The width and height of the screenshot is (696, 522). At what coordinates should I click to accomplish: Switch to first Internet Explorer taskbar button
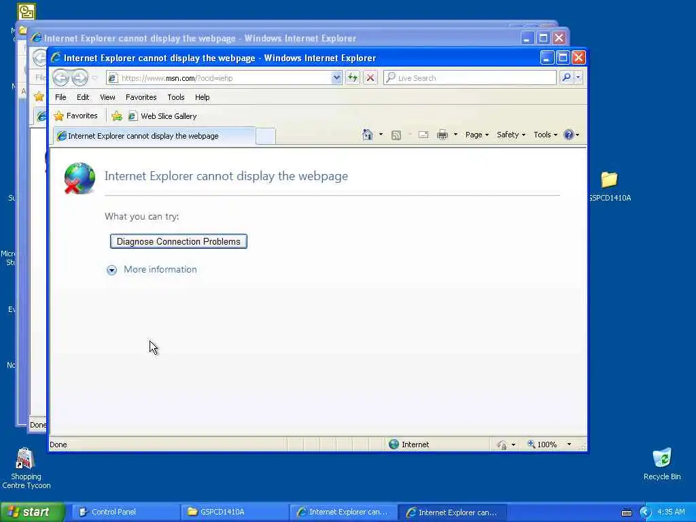[343, 512]
